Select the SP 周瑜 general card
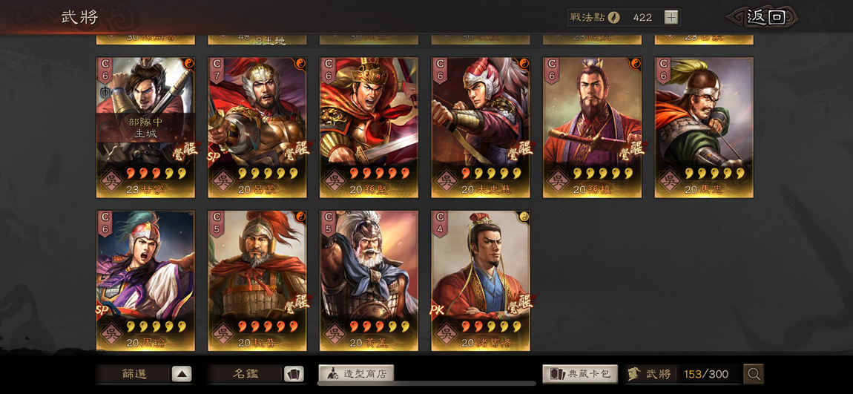853x394 pixels. 146,280
